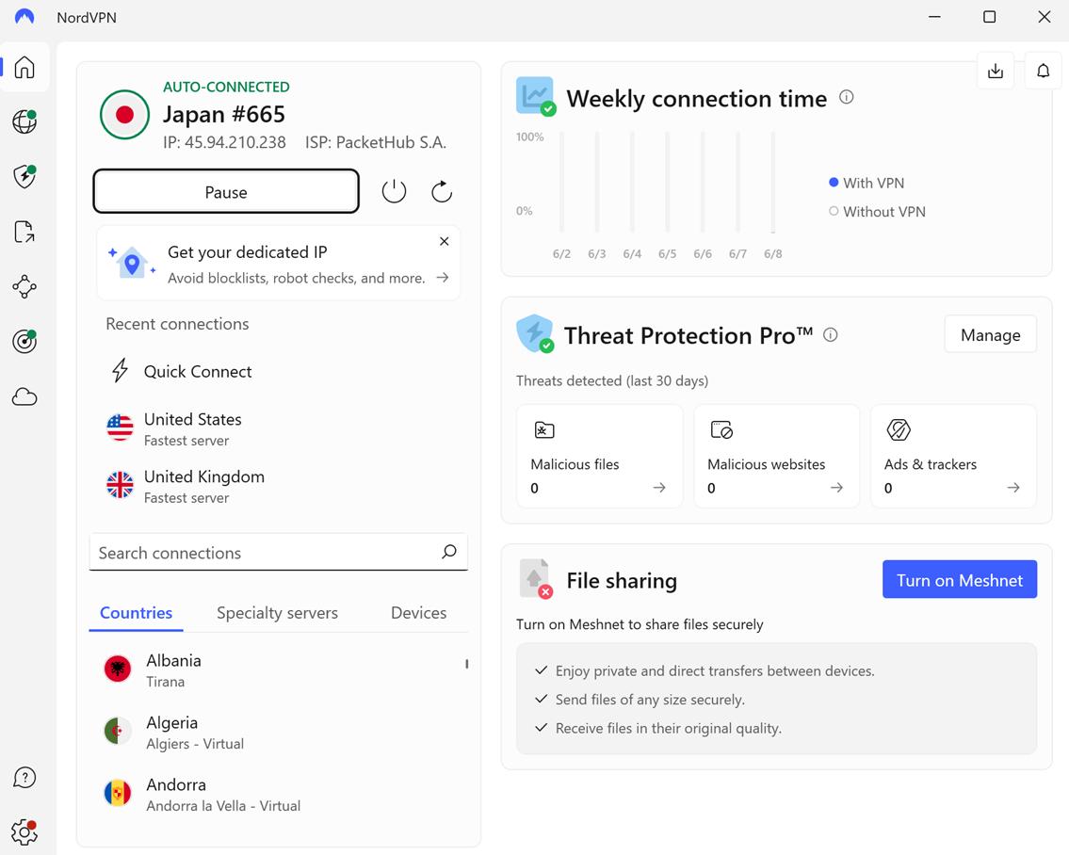
Task: Show Weekly connection time info tooltip
Action: (x=846, y=97)
